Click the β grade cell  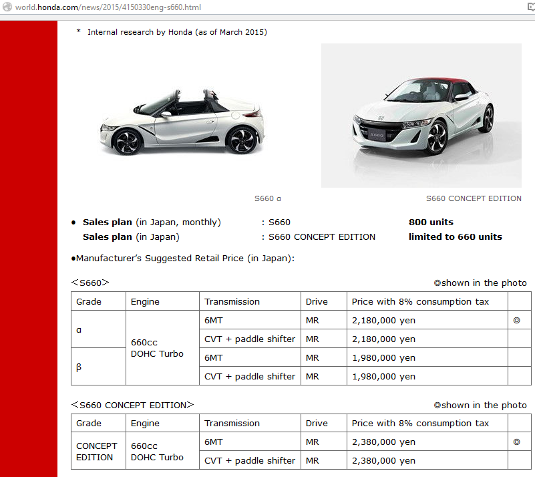(98, 367)
